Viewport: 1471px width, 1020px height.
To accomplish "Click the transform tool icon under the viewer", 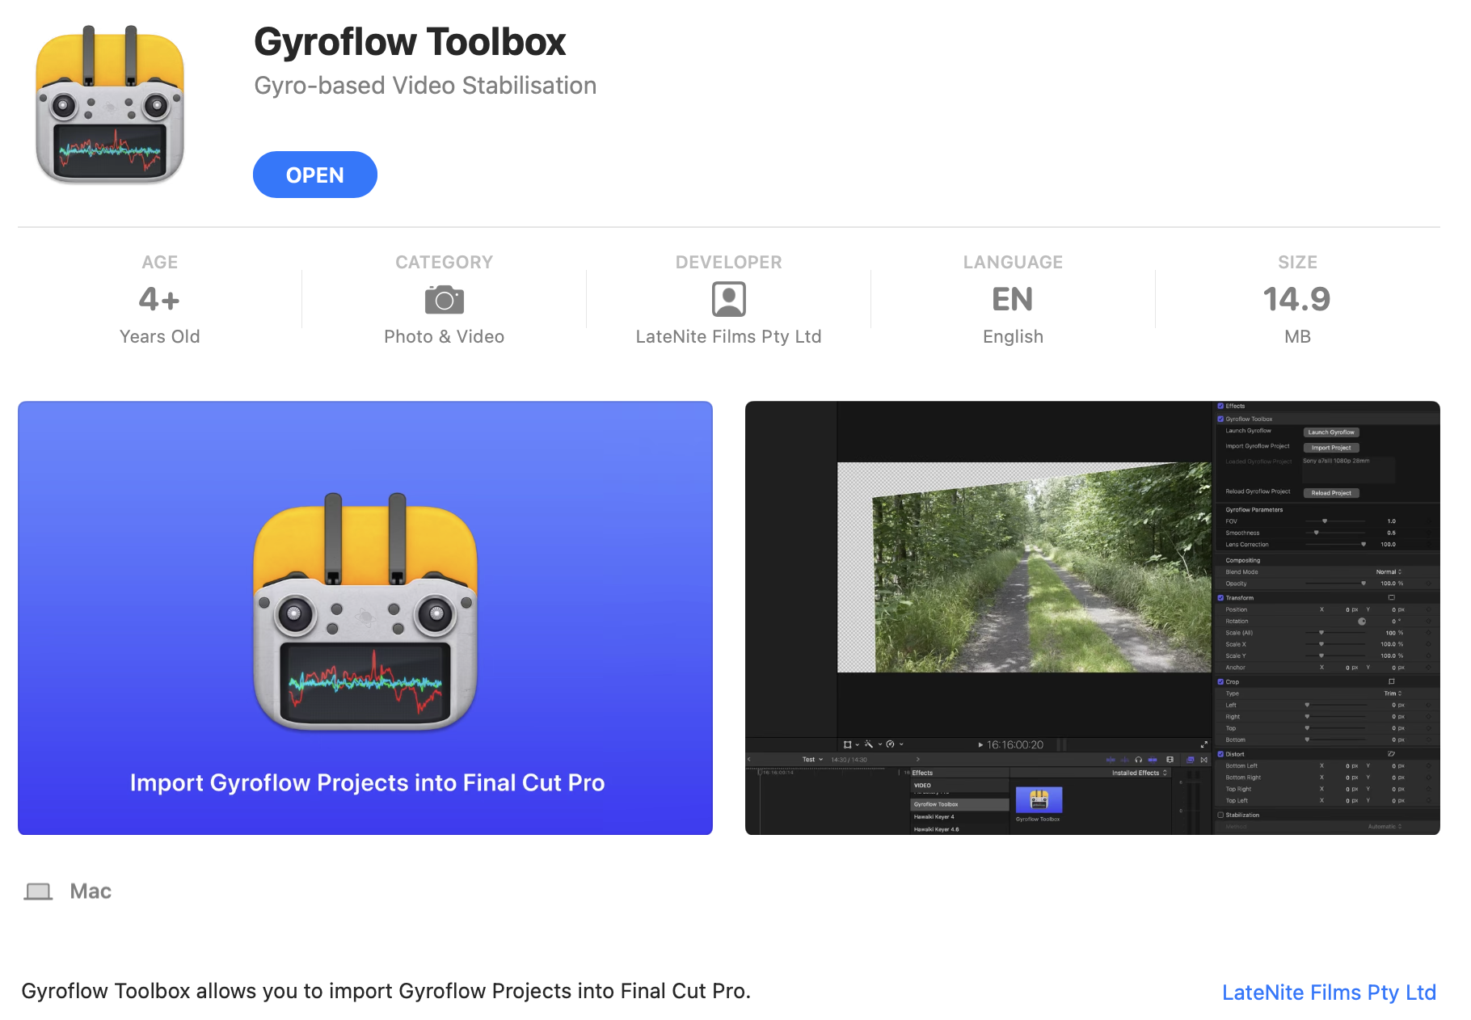I will point(847,744).
